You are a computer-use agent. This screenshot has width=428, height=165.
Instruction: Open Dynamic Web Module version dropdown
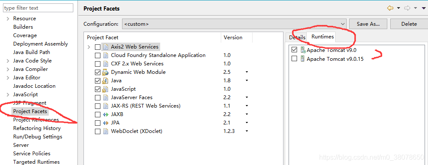click(247, 72)
